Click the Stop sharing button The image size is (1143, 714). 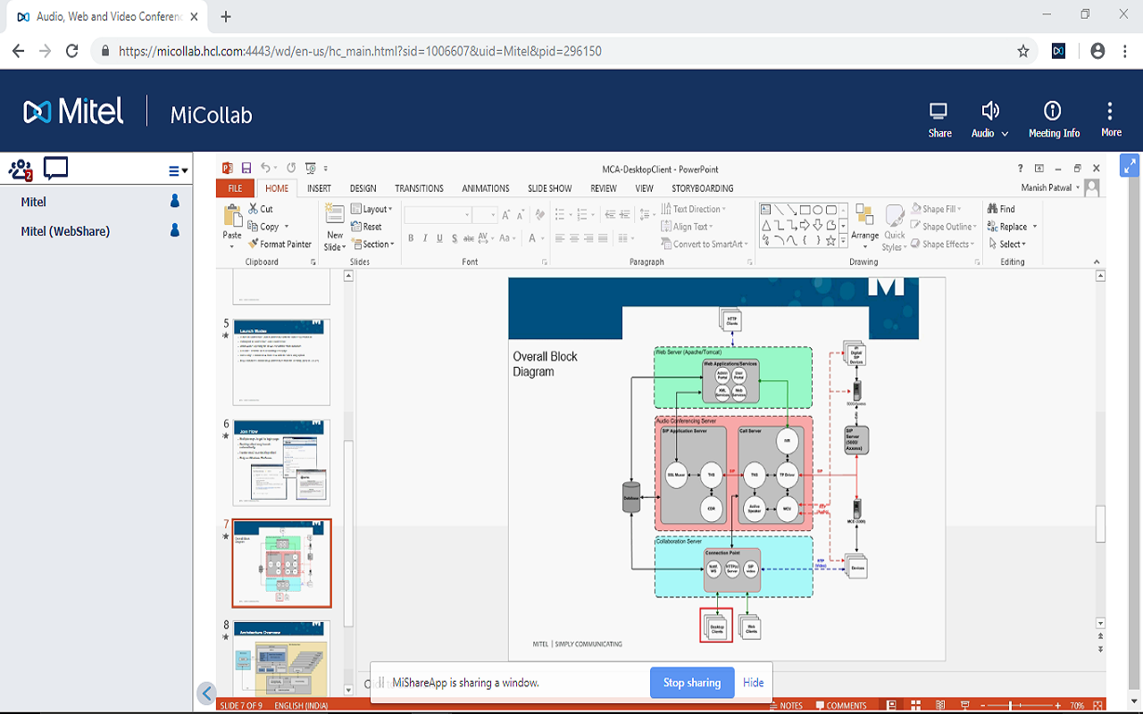point(691,683)
